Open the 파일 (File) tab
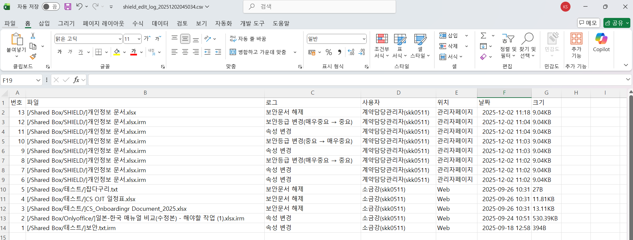 pyautogui.click(x=10, y=23)
